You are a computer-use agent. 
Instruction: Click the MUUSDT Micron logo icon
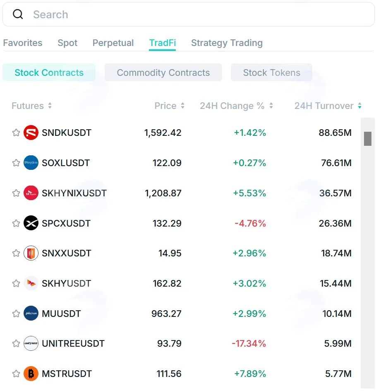(31, 313)
